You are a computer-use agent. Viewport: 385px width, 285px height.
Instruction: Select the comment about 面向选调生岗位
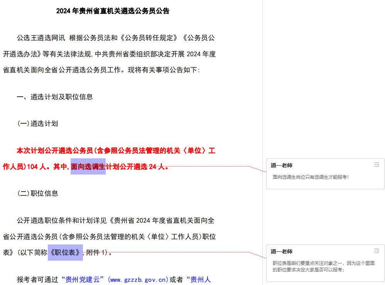click(x=311, y=177)
